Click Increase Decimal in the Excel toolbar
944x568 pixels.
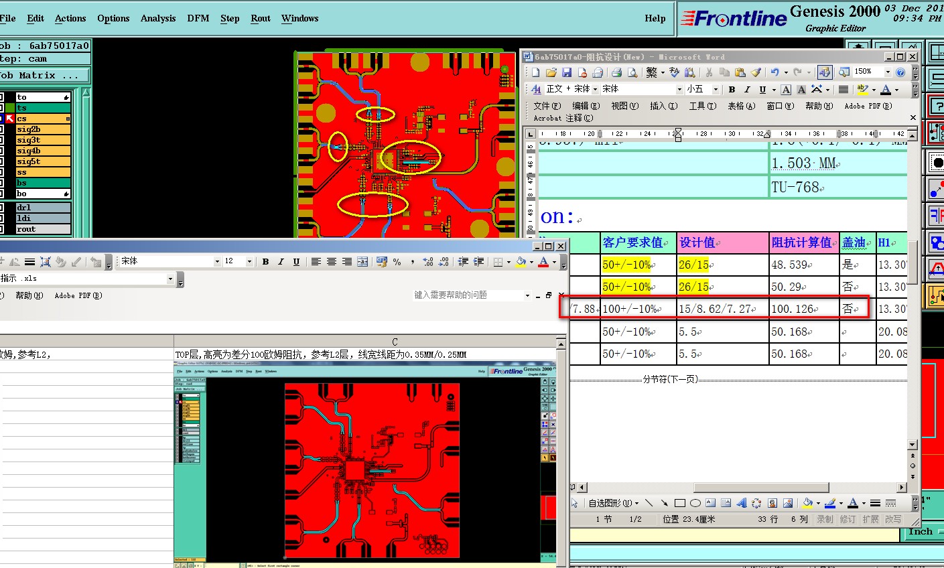428,261
